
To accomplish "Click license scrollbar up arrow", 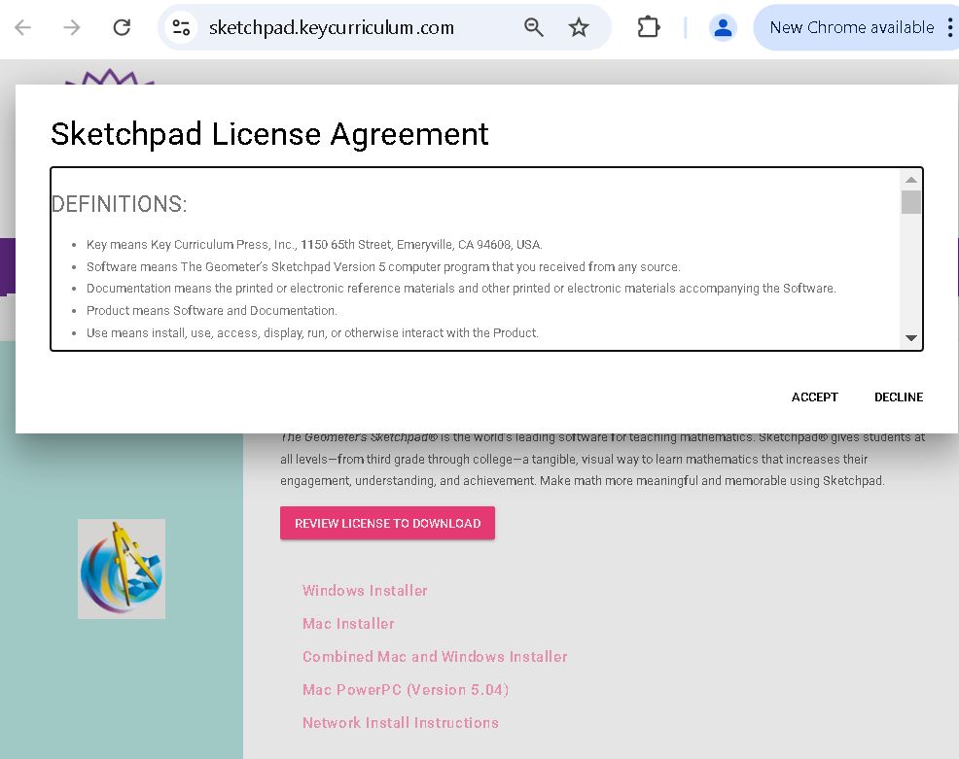I will (x=911, y=179).
